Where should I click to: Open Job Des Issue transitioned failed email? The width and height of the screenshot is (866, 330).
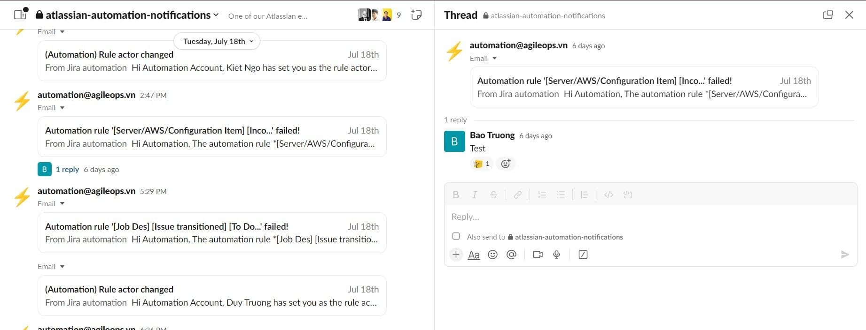tap(212, 233)
